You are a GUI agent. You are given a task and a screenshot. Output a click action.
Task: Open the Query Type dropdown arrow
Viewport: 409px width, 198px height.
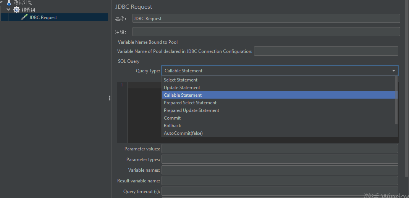394,71
